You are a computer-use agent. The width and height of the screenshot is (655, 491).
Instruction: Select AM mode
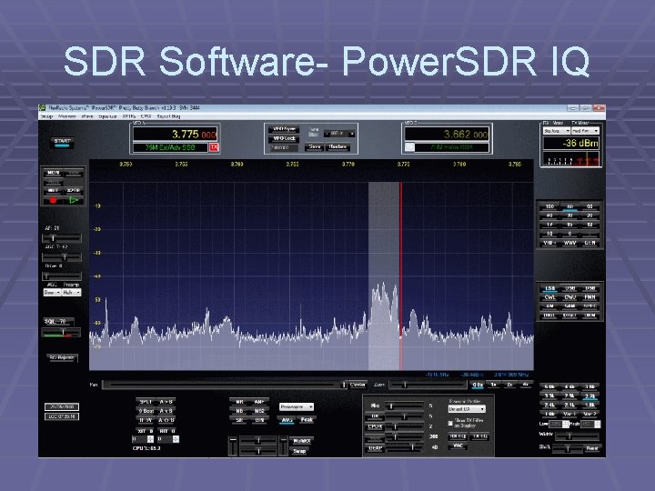pos(549,306)
